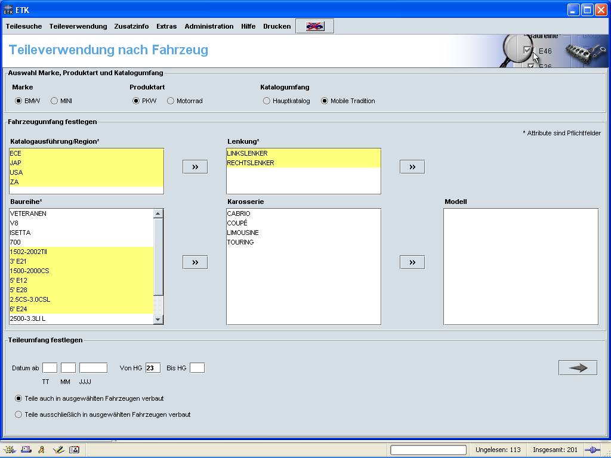Select the Mobile Tradition radio option

coord(324,101)
